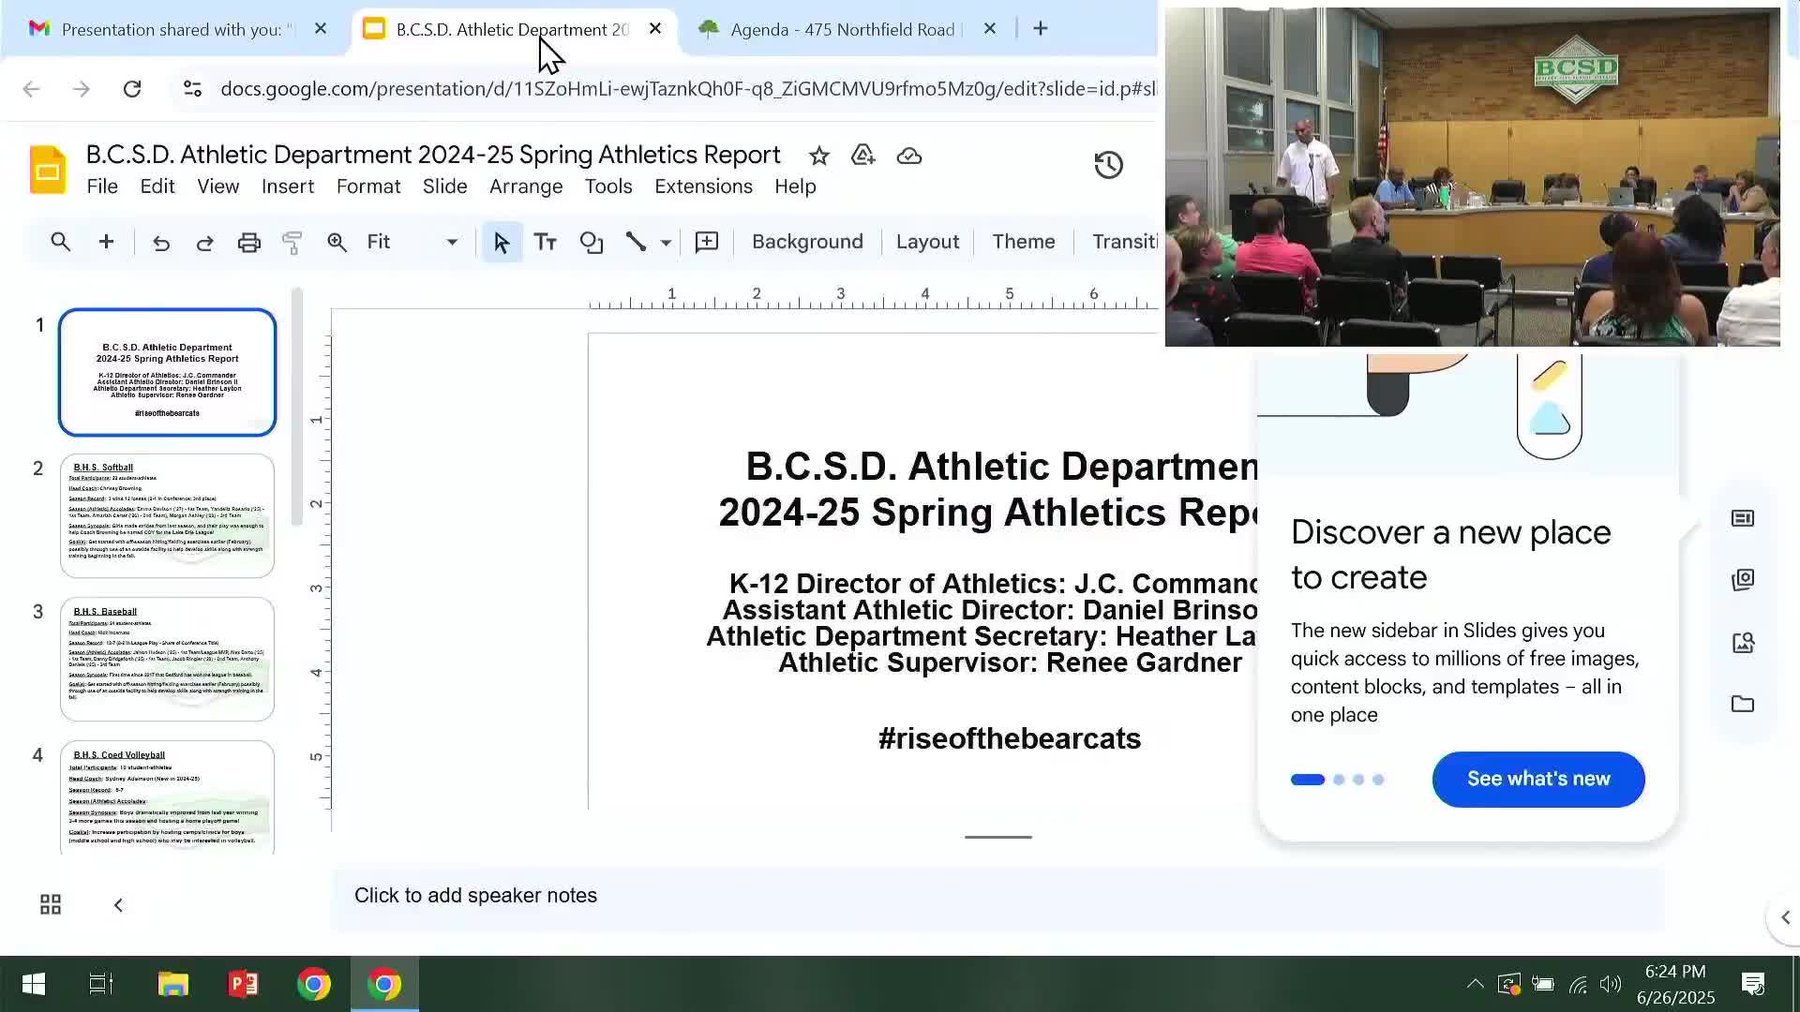Open the Format menu

click(367, 186)
